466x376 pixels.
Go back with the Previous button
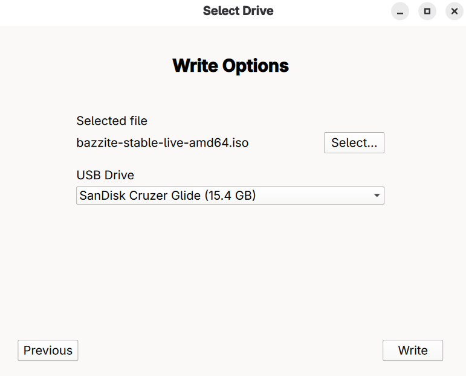(48, 350)
